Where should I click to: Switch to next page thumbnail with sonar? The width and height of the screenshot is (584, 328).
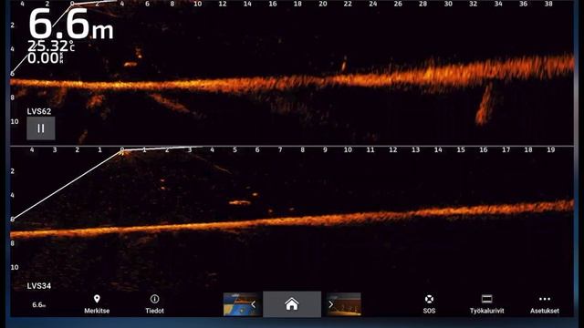(x=344, y=304)
